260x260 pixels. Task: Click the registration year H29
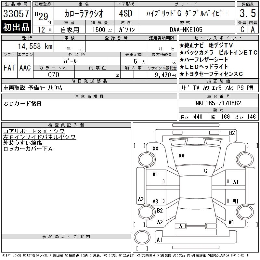pyautogui.click(x=42, y=16)
